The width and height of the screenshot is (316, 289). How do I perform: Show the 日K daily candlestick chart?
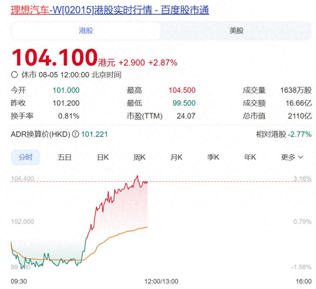(103, 157)
